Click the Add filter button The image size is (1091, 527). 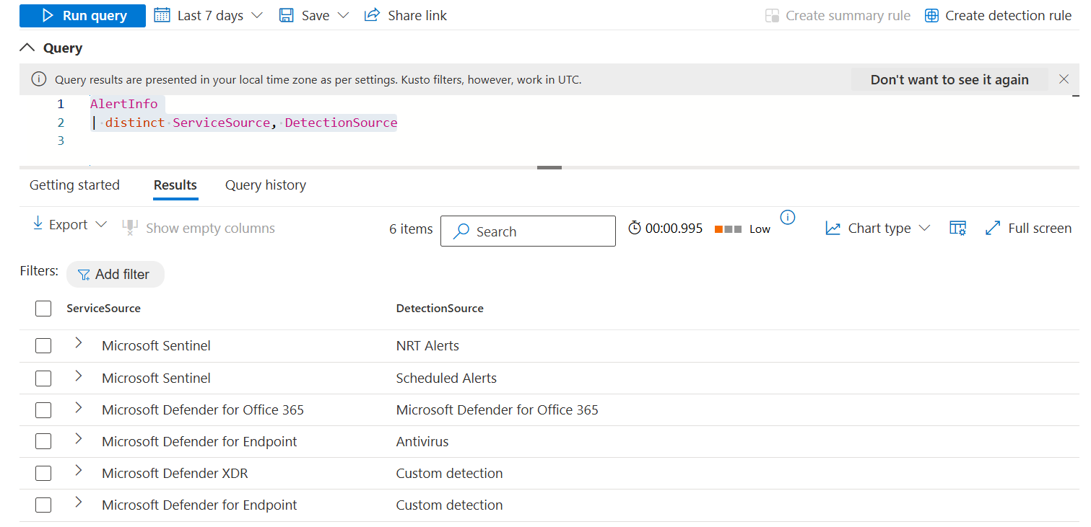[115, 275]
